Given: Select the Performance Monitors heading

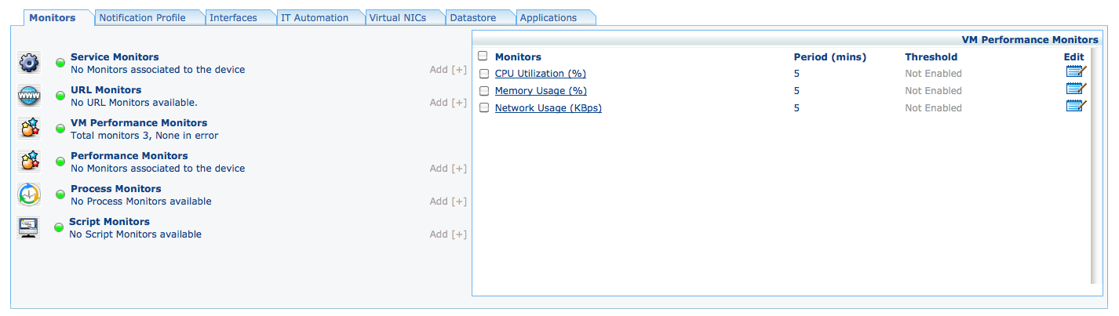Looking at the screenshot, I should point(129,156).
